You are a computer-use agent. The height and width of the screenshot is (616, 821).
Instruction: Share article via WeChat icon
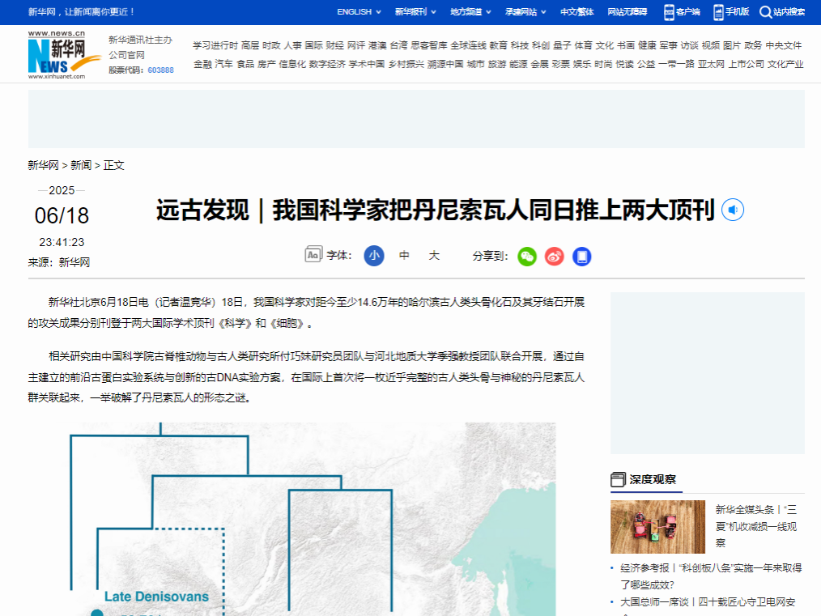527,257
